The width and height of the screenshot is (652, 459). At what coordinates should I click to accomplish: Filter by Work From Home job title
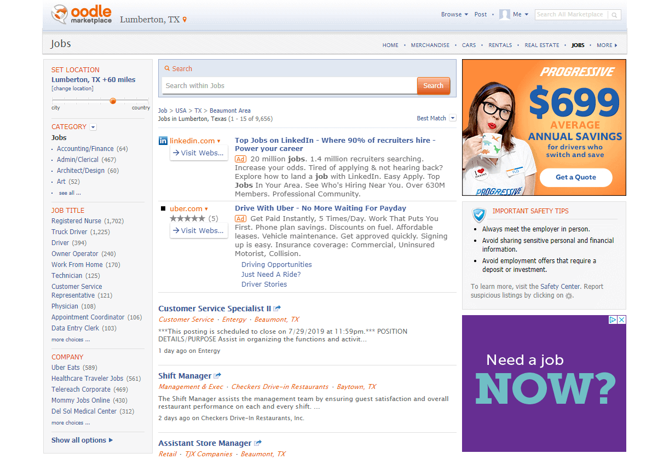click(x=77, y=265)
